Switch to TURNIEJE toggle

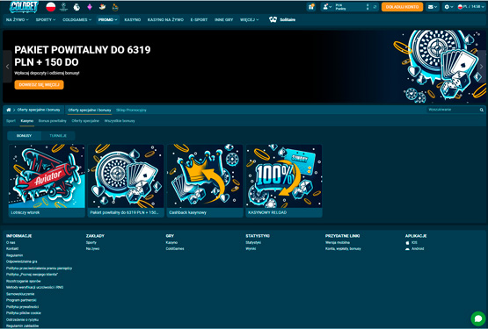[x=58, y=136]
